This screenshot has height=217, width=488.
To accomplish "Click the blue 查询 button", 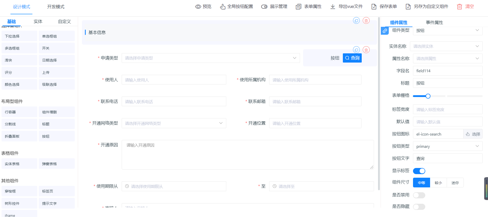I will click(x=352, y=58).
